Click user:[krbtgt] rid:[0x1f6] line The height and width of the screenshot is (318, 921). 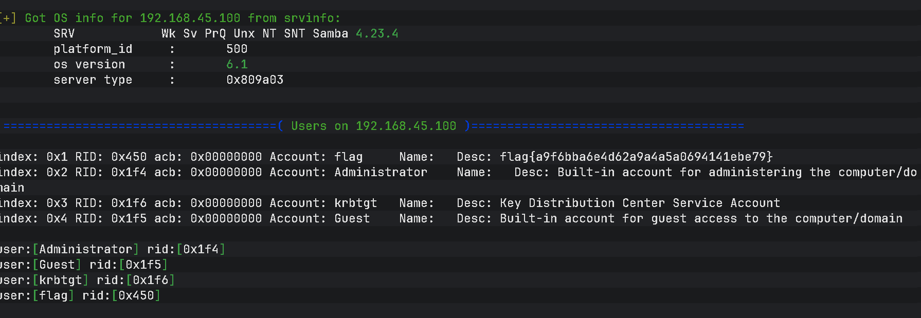point(87,280)
